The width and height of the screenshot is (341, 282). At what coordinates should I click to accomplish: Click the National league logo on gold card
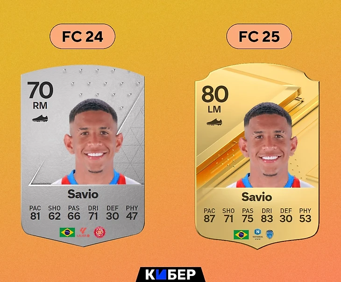coord(258,234)
